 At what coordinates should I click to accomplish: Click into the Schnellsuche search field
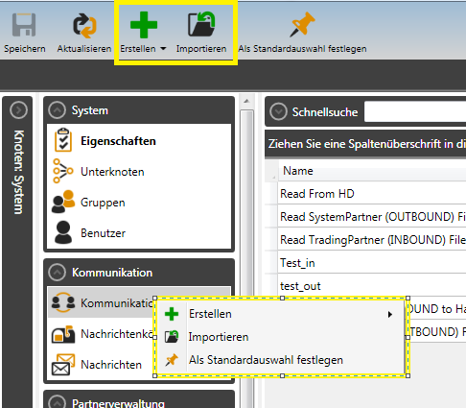[x=415, y=111]
